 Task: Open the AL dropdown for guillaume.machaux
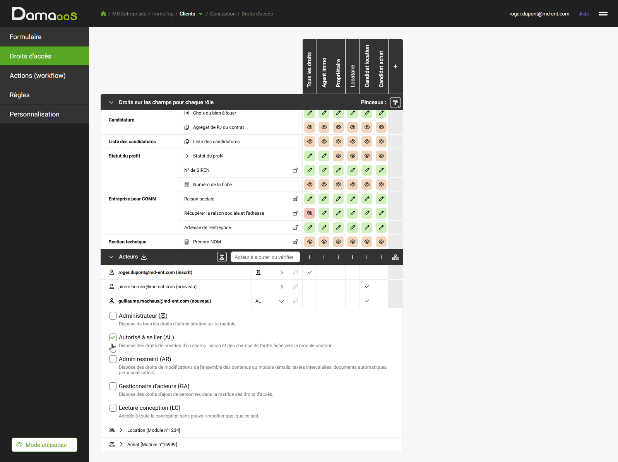coord(270,301)
